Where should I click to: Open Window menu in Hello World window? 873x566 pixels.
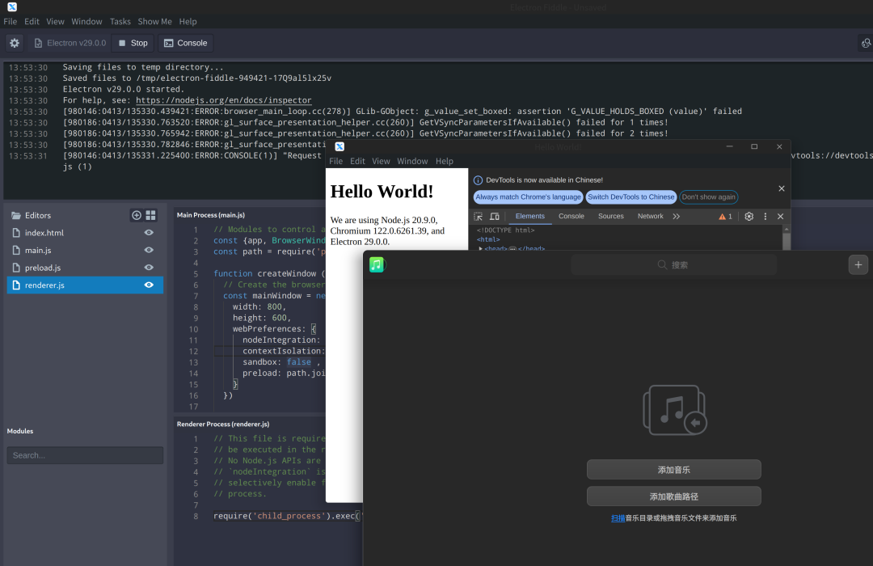412,161
